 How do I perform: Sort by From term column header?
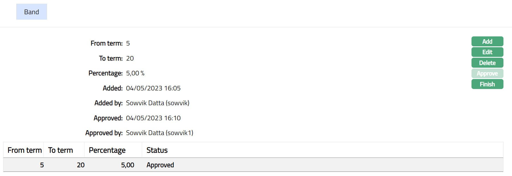(25, 150)
